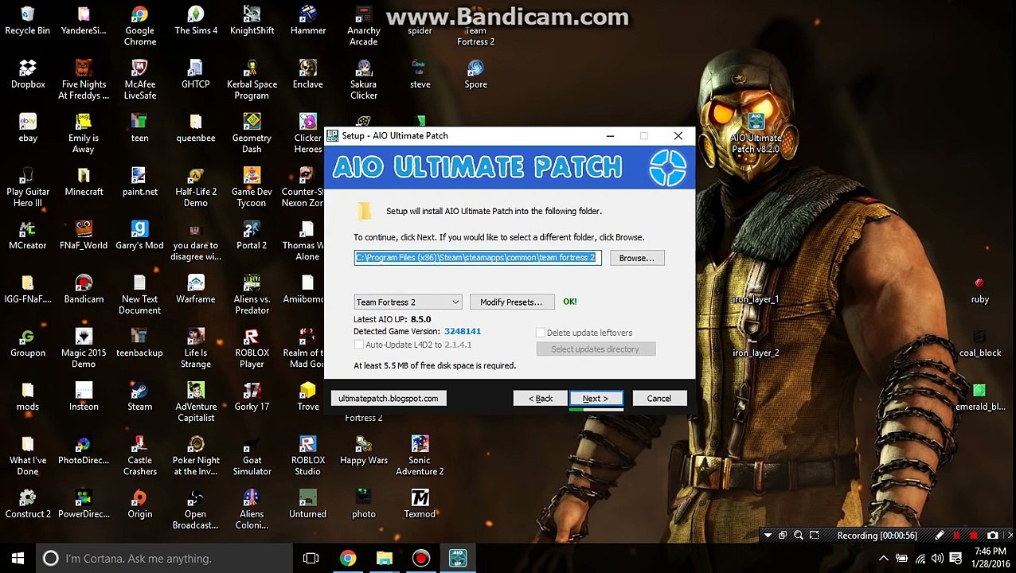This screenshot has height=573, width=1016.
Task: Click the Back button in setup
Action: pos(540,398)
